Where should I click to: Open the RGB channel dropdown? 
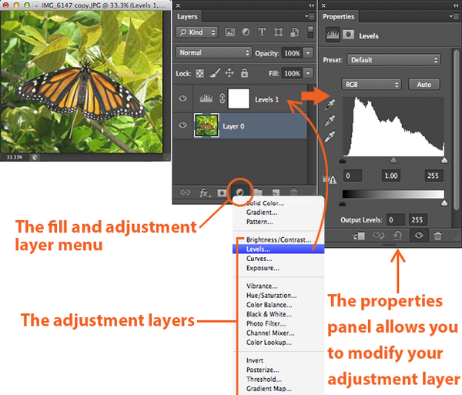coord(372,85)
